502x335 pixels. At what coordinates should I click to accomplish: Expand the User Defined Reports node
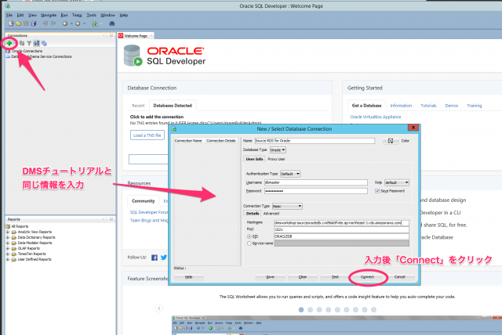(x=8, y=259)
